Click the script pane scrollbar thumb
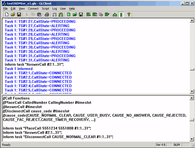The height and width of the screenshot is (148, 195). tap(192, 120)
